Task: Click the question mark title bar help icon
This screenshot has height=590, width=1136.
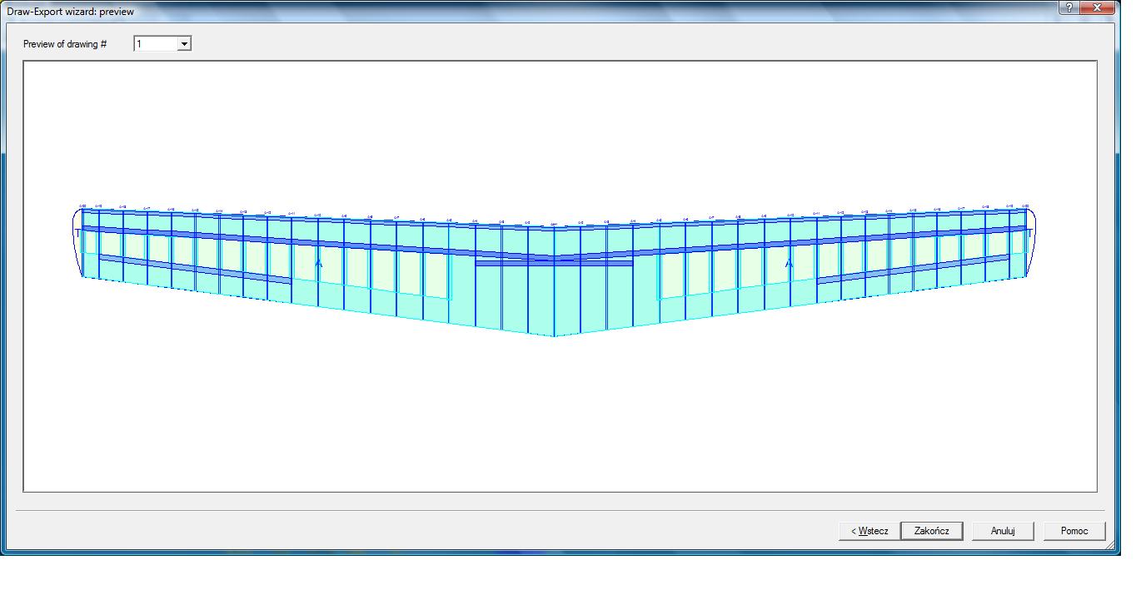Action: pyautogui.click(x=1069, y=8)
